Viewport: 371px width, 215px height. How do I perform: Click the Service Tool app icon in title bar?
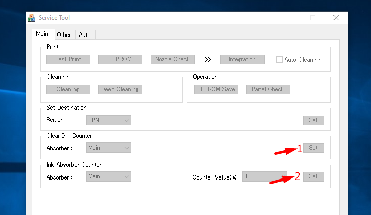point(32,18)
